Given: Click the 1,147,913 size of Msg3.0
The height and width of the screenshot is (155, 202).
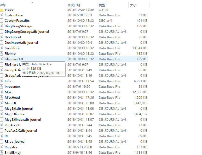Looking at the screenshot, I should click(x=140, y=103).
